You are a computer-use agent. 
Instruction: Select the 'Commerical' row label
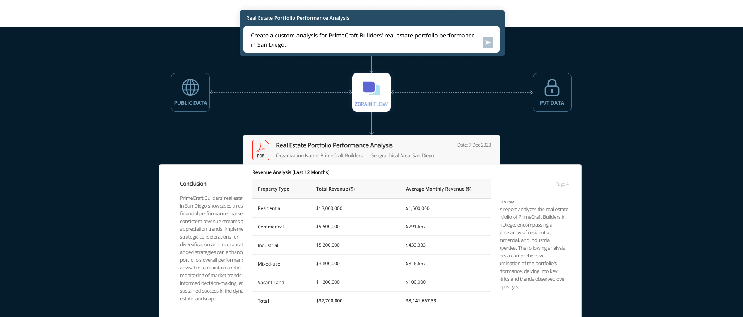270,227
